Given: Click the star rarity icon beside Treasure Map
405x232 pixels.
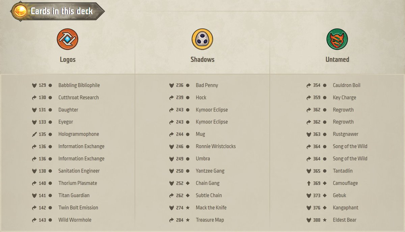Looking at the screenshot, I should click(188, 220).
